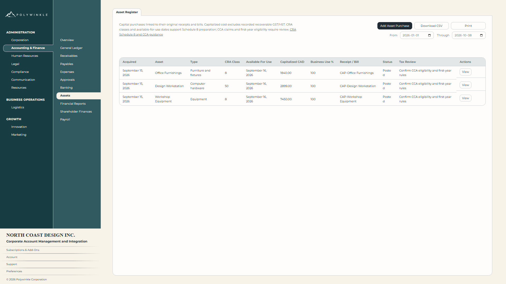Open the From date calendar picker icon
This screenshot has width=506, height=284.
[429, 35]
